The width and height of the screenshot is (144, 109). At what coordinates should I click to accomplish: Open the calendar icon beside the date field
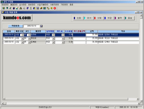[41, 26]
